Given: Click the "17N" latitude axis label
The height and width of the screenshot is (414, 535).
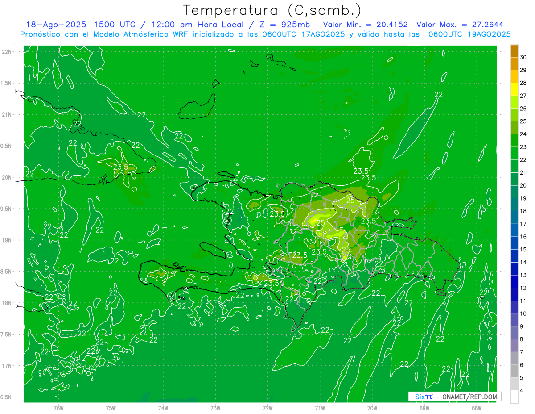Looking at the screenshot, I should coord(7,366).
